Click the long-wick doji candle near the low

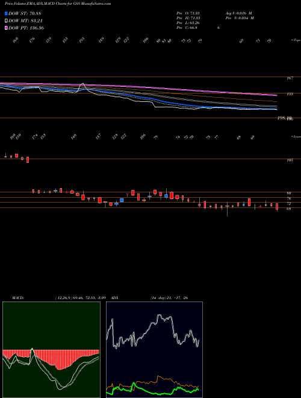click(x=228, y=209)
